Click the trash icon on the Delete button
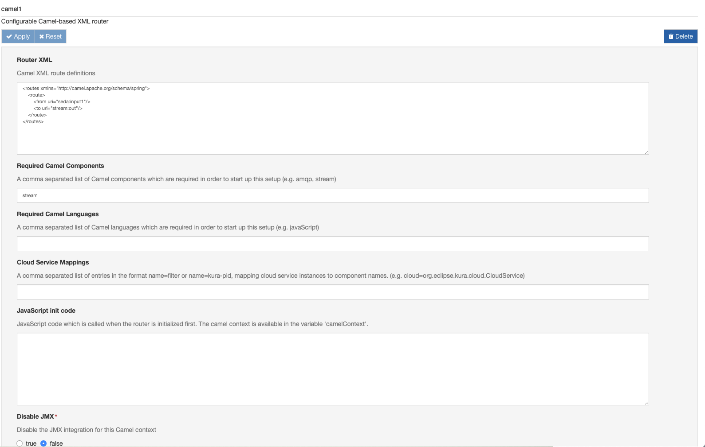 click(x=671, y=36)
